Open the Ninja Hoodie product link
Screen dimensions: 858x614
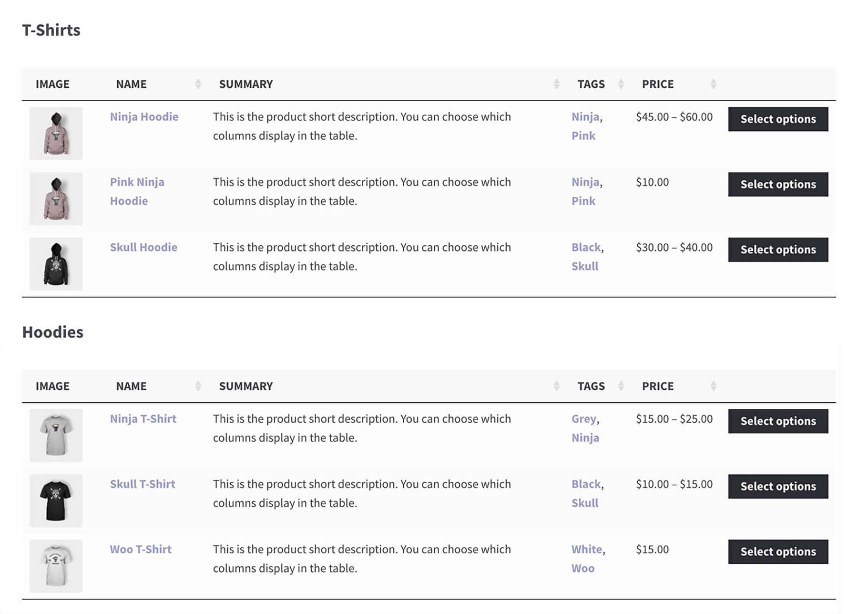tap(144, 116)
